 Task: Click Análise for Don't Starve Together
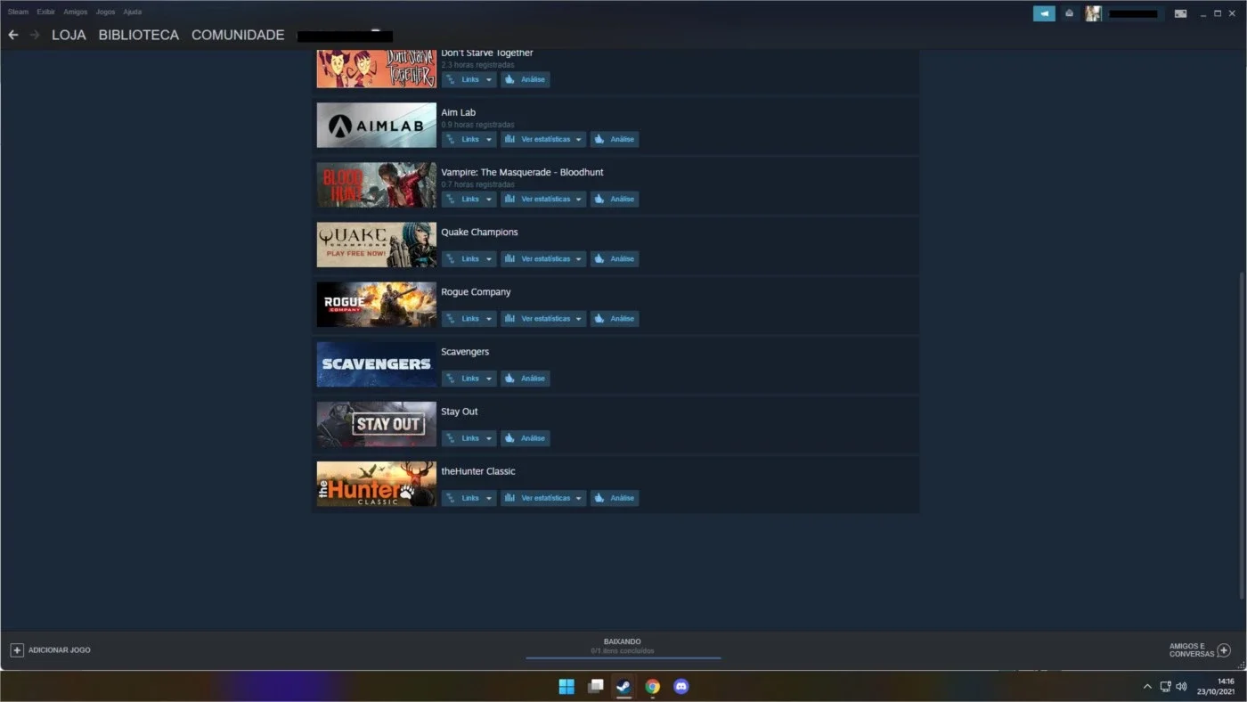(525, 79)
